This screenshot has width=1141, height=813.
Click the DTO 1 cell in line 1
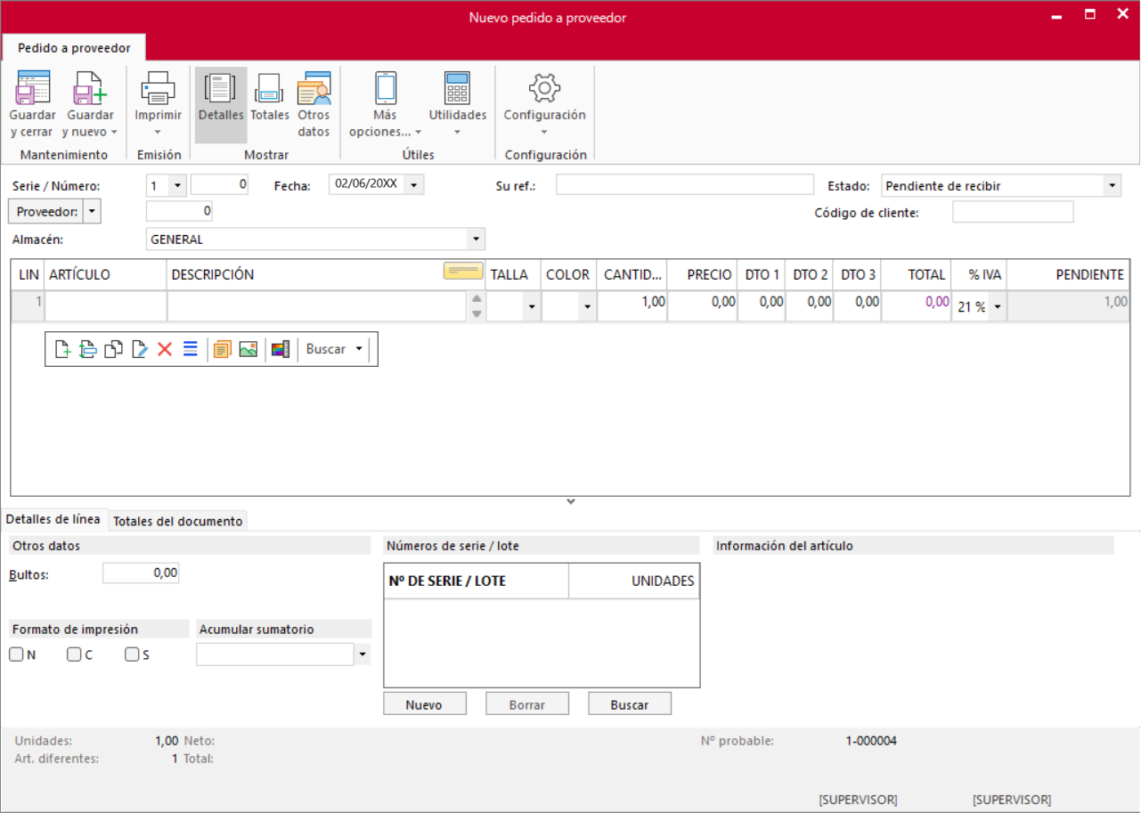762,306
